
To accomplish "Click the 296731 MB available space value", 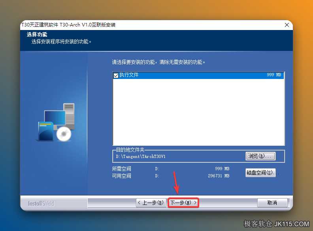I will [x=219, y=176].
